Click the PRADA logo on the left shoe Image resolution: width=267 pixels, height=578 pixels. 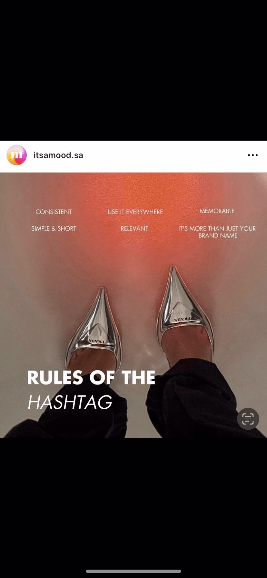tap(97, 341)
